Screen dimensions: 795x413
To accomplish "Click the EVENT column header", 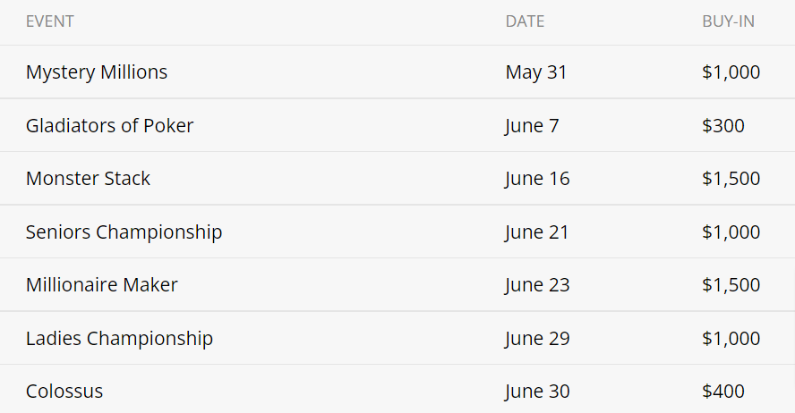I will (50, 21).
